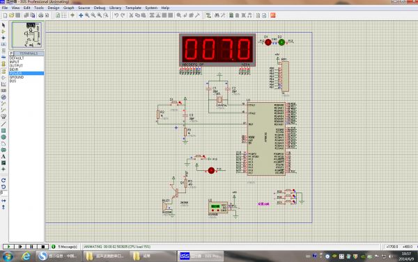Viewport: 418px width, 262px height.
Task: Click the rotate clockwise icon
Action: pyautogui.click(x=3, y=180)
